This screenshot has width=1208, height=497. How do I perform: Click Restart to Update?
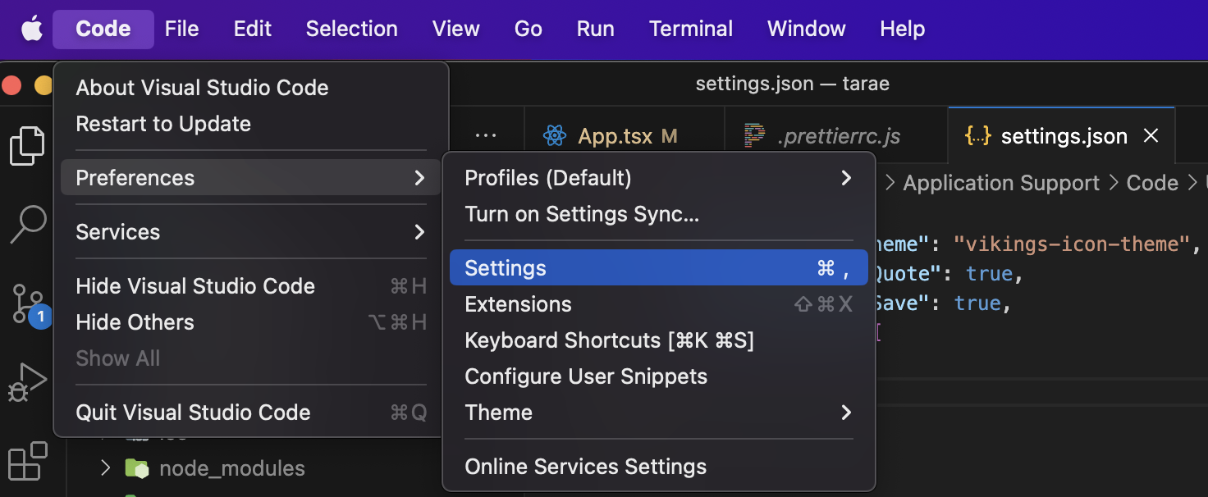pyautogui.click(x=163, y=124)
